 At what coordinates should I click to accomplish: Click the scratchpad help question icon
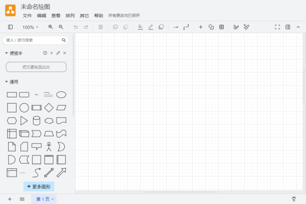point(45,53)
